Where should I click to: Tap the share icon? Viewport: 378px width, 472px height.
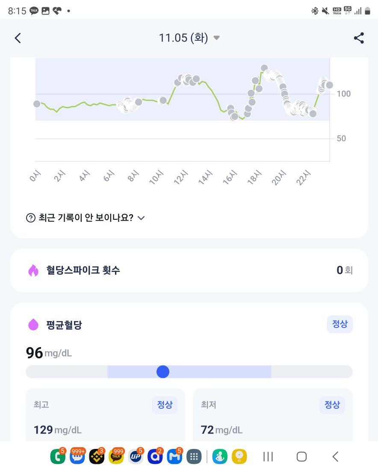[359, 38]
